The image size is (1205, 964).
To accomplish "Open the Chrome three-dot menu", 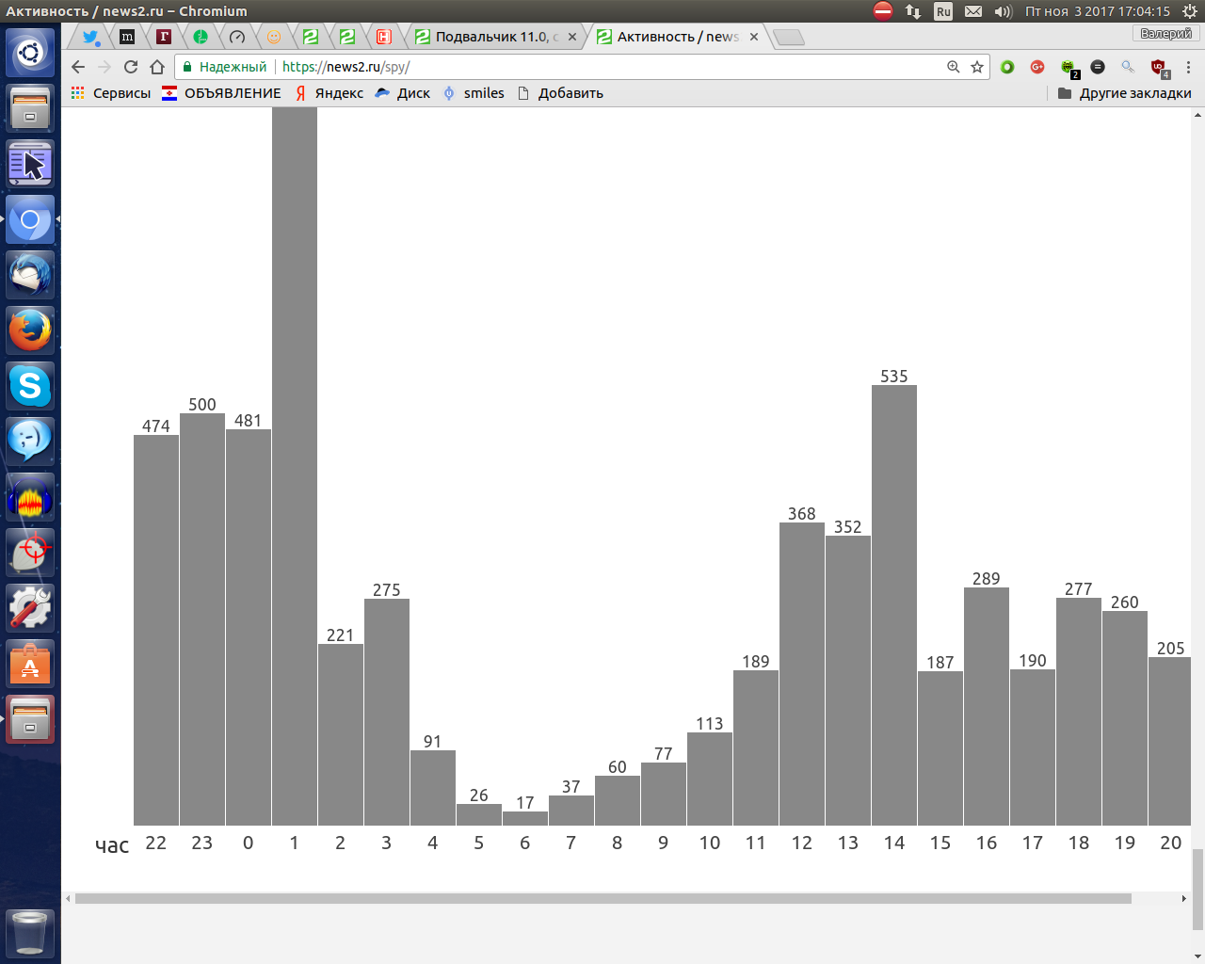I will 1188,67.
